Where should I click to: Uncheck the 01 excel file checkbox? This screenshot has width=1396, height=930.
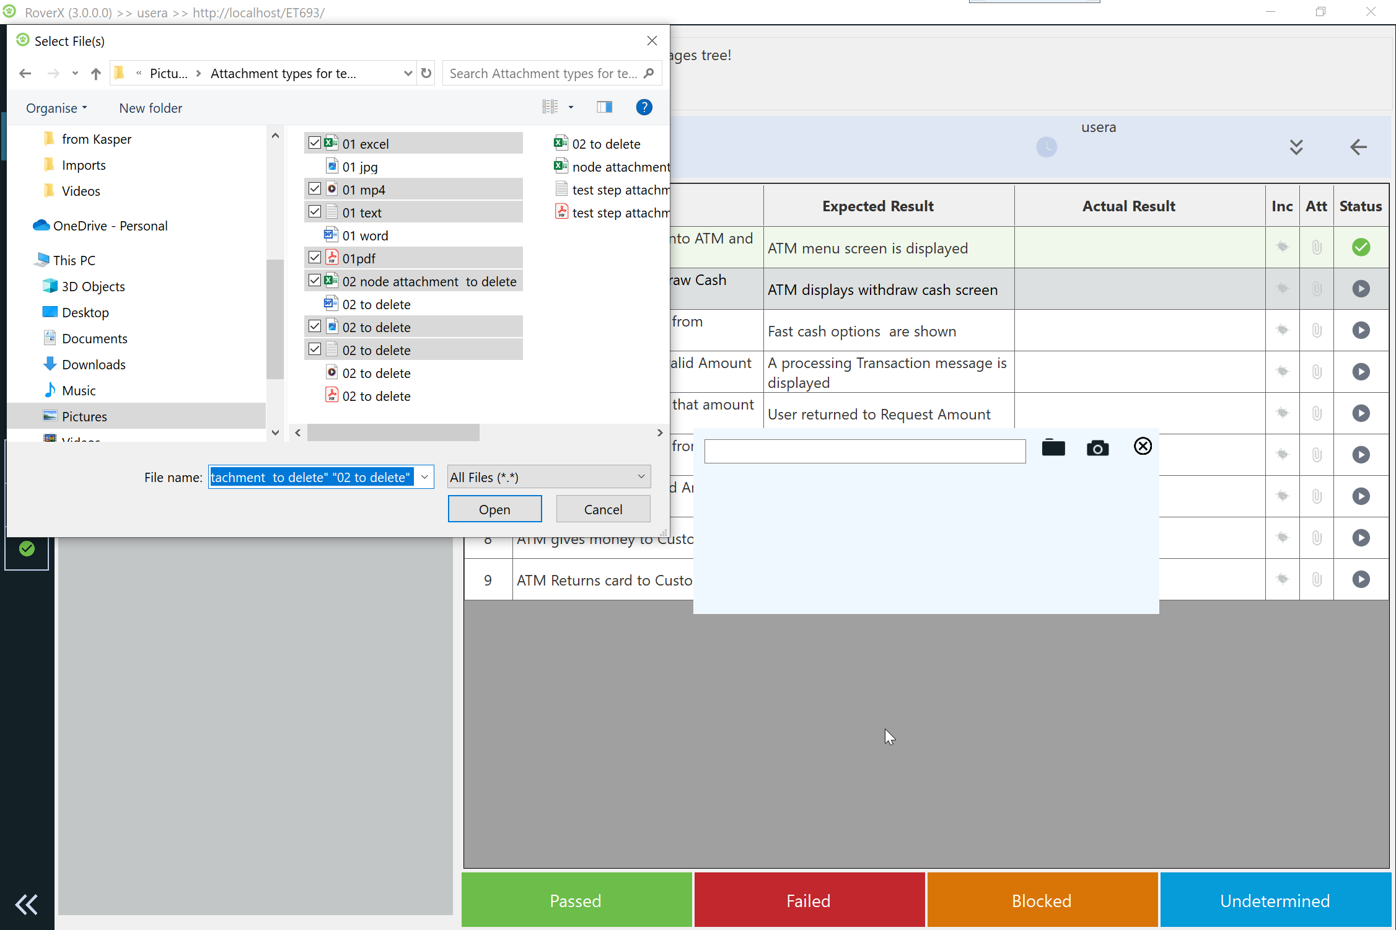coord(315,143)
